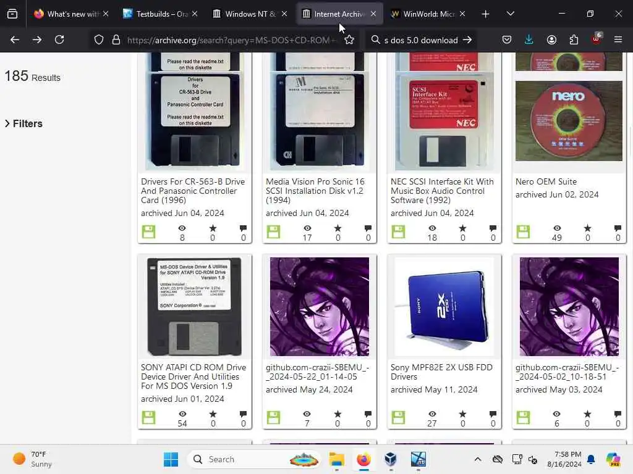Screen dimensions: 633x474
Task: Click software floppy icon on Media Vision card
Action: (273, 232)
